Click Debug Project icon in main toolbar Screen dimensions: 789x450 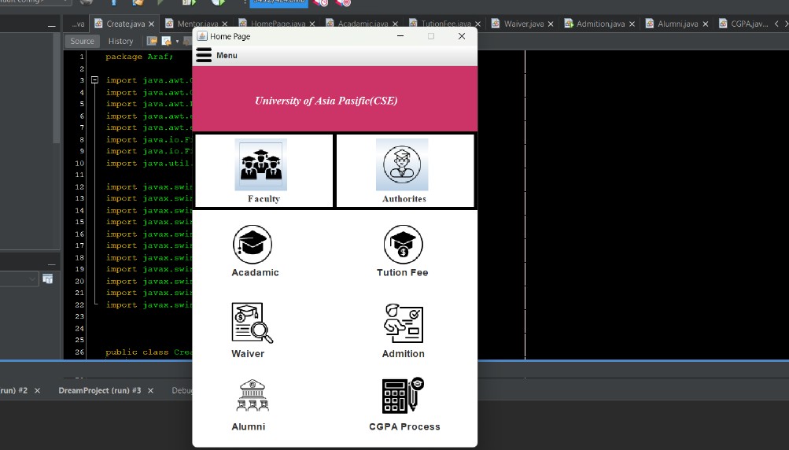(190, 2)
